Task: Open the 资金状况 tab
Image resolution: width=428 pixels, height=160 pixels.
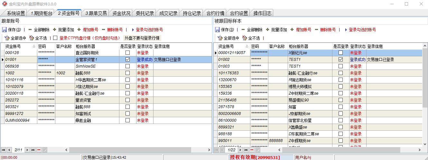Action: 121,13
